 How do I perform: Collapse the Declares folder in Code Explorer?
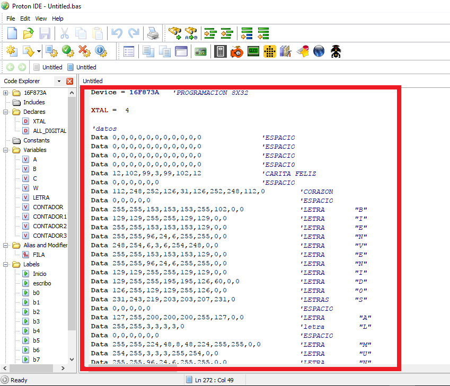click(x=4, y=112)
